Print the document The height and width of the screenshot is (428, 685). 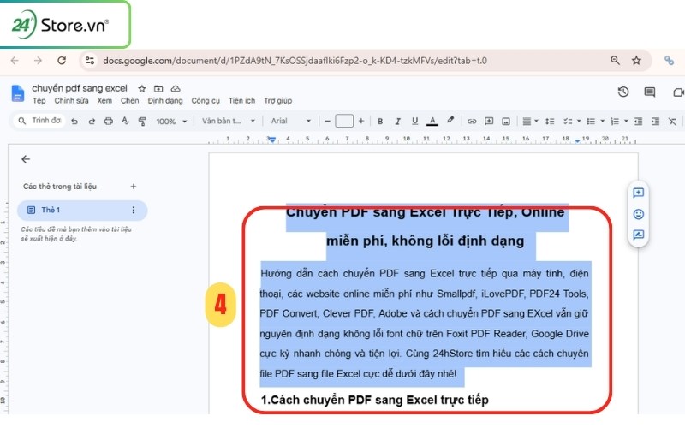pyautogui.click(x=109, y=122)
